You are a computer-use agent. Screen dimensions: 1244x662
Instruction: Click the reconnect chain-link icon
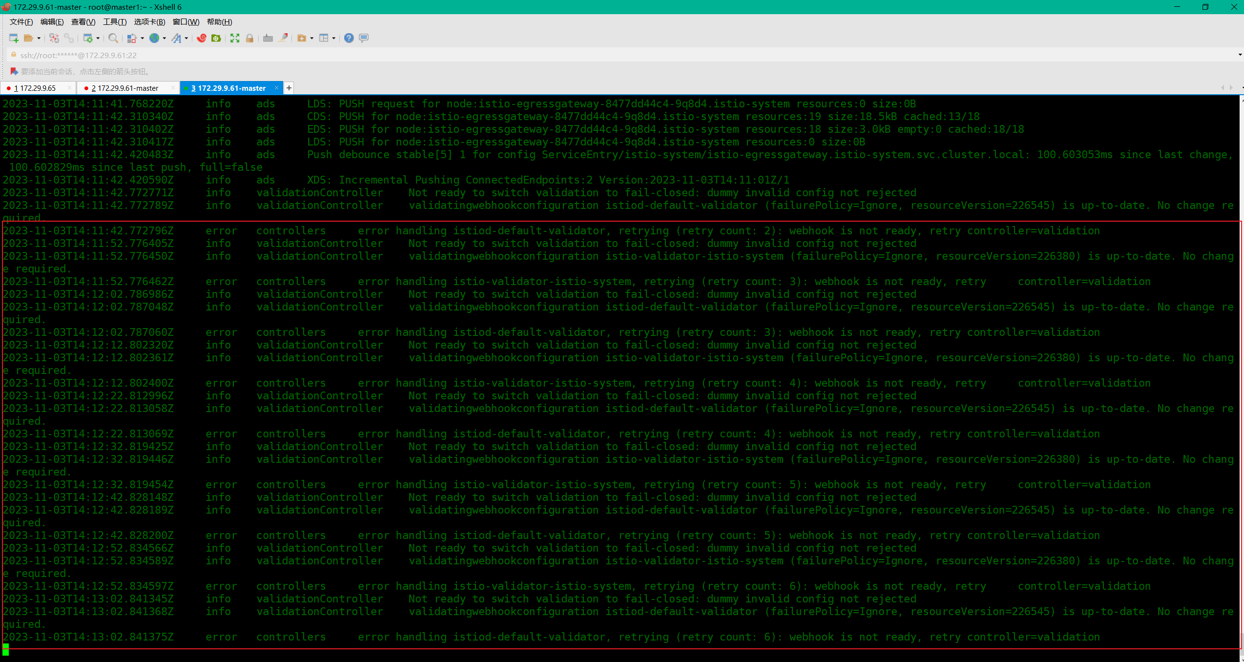69,38
